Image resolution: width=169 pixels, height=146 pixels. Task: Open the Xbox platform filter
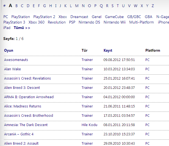pyautogui.click(x=63, y=17)
